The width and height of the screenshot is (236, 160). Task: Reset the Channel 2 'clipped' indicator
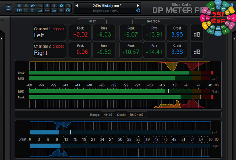click(59, 46)
